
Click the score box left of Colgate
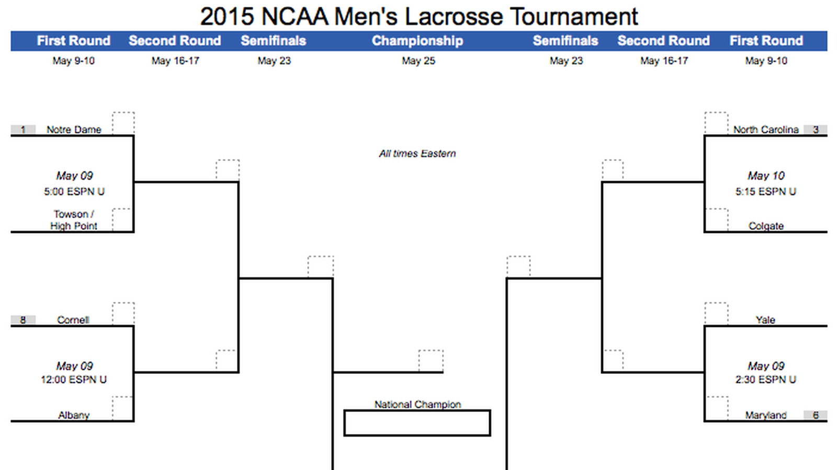point(716,220)
